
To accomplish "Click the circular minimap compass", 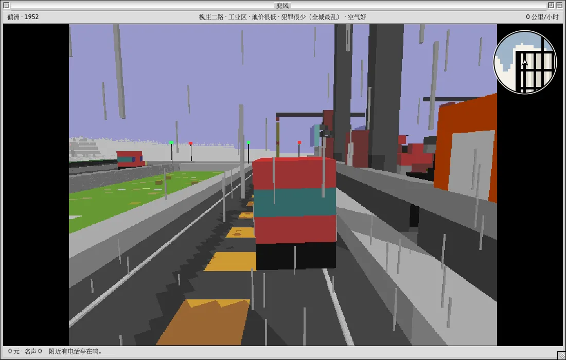I will coord(525,62).
